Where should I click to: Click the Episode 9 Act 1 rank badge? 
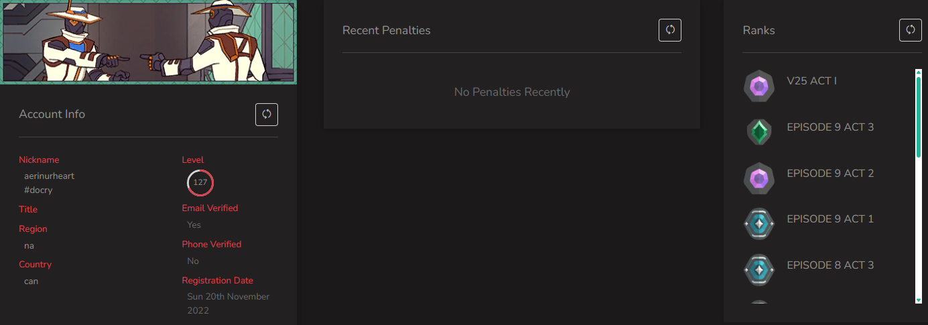tap(759, 224)
